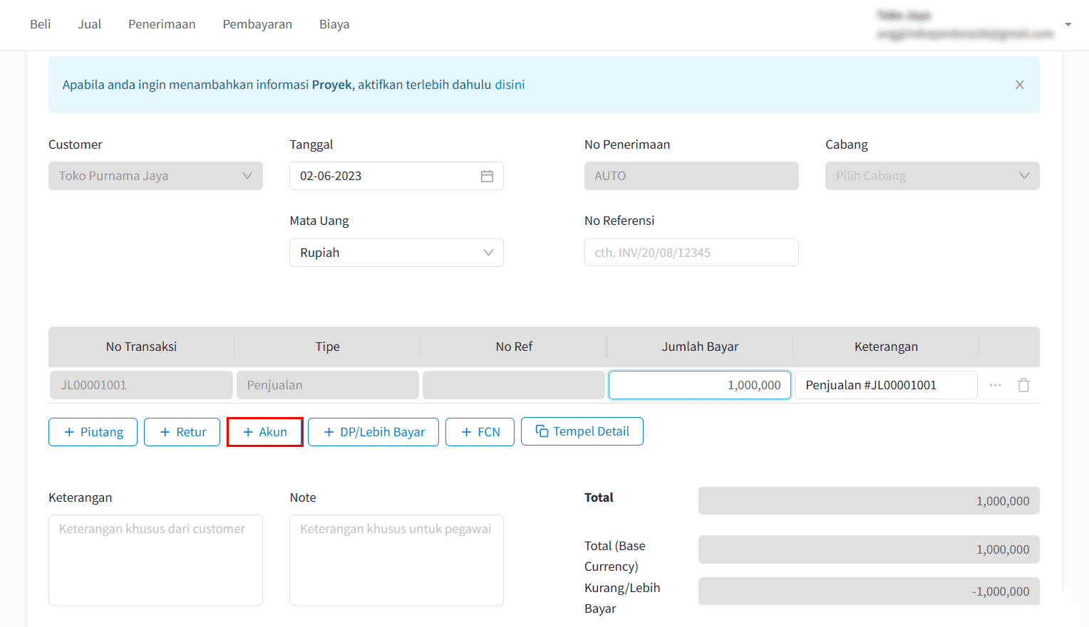
Task: Open the Jual menu
Action: (90, 24)
